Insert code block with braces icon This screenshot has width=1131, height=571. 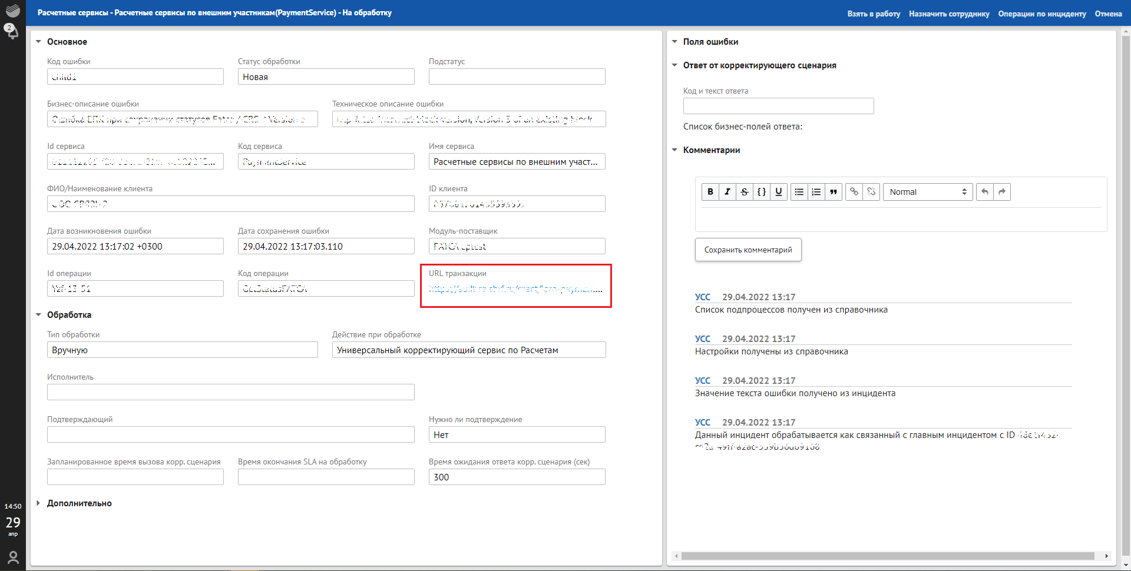point(762,192)
